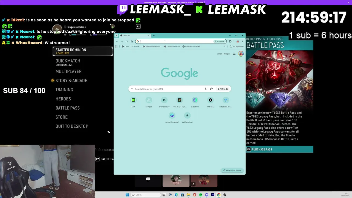Click the Home icon in Chrome toolbar
The image size is (352, 198).
click(x=132, y=42)
